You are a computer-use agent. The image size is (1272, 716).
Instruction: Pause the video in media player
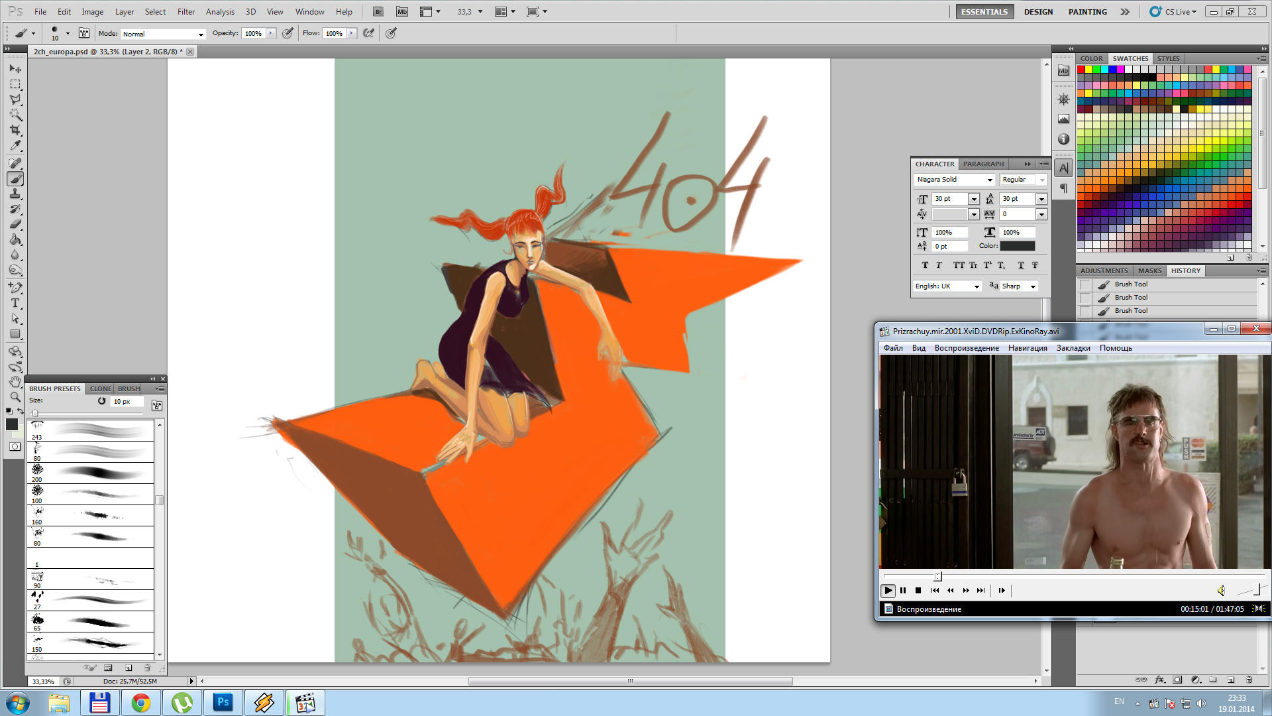(903, 590)
